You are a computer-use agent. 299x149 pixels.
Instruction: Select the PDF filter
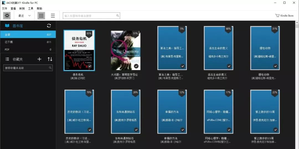[28, 49]
